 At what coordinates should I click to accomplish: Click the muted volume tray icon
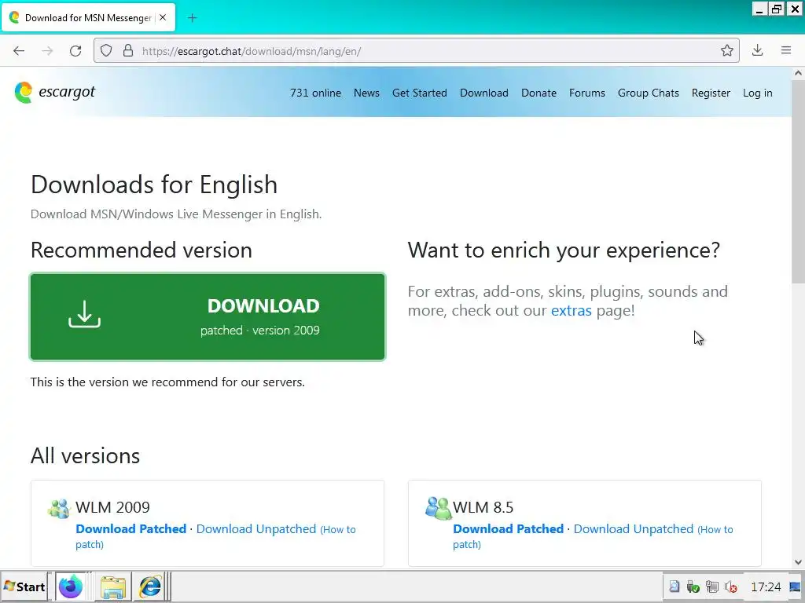click(730, 587)
